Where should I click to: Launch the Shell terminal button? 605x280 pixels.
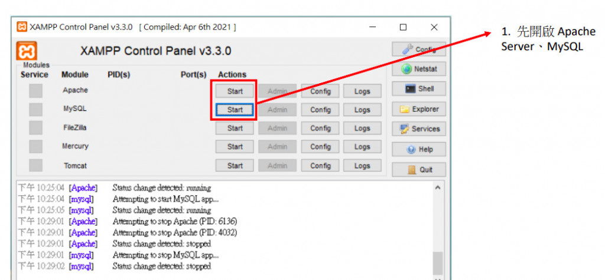pos(419,88)
